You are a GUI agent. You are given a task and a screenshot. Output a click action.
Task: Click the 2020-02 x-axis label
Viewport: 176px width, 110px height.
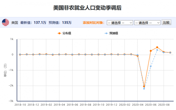[x=125, y=105]
